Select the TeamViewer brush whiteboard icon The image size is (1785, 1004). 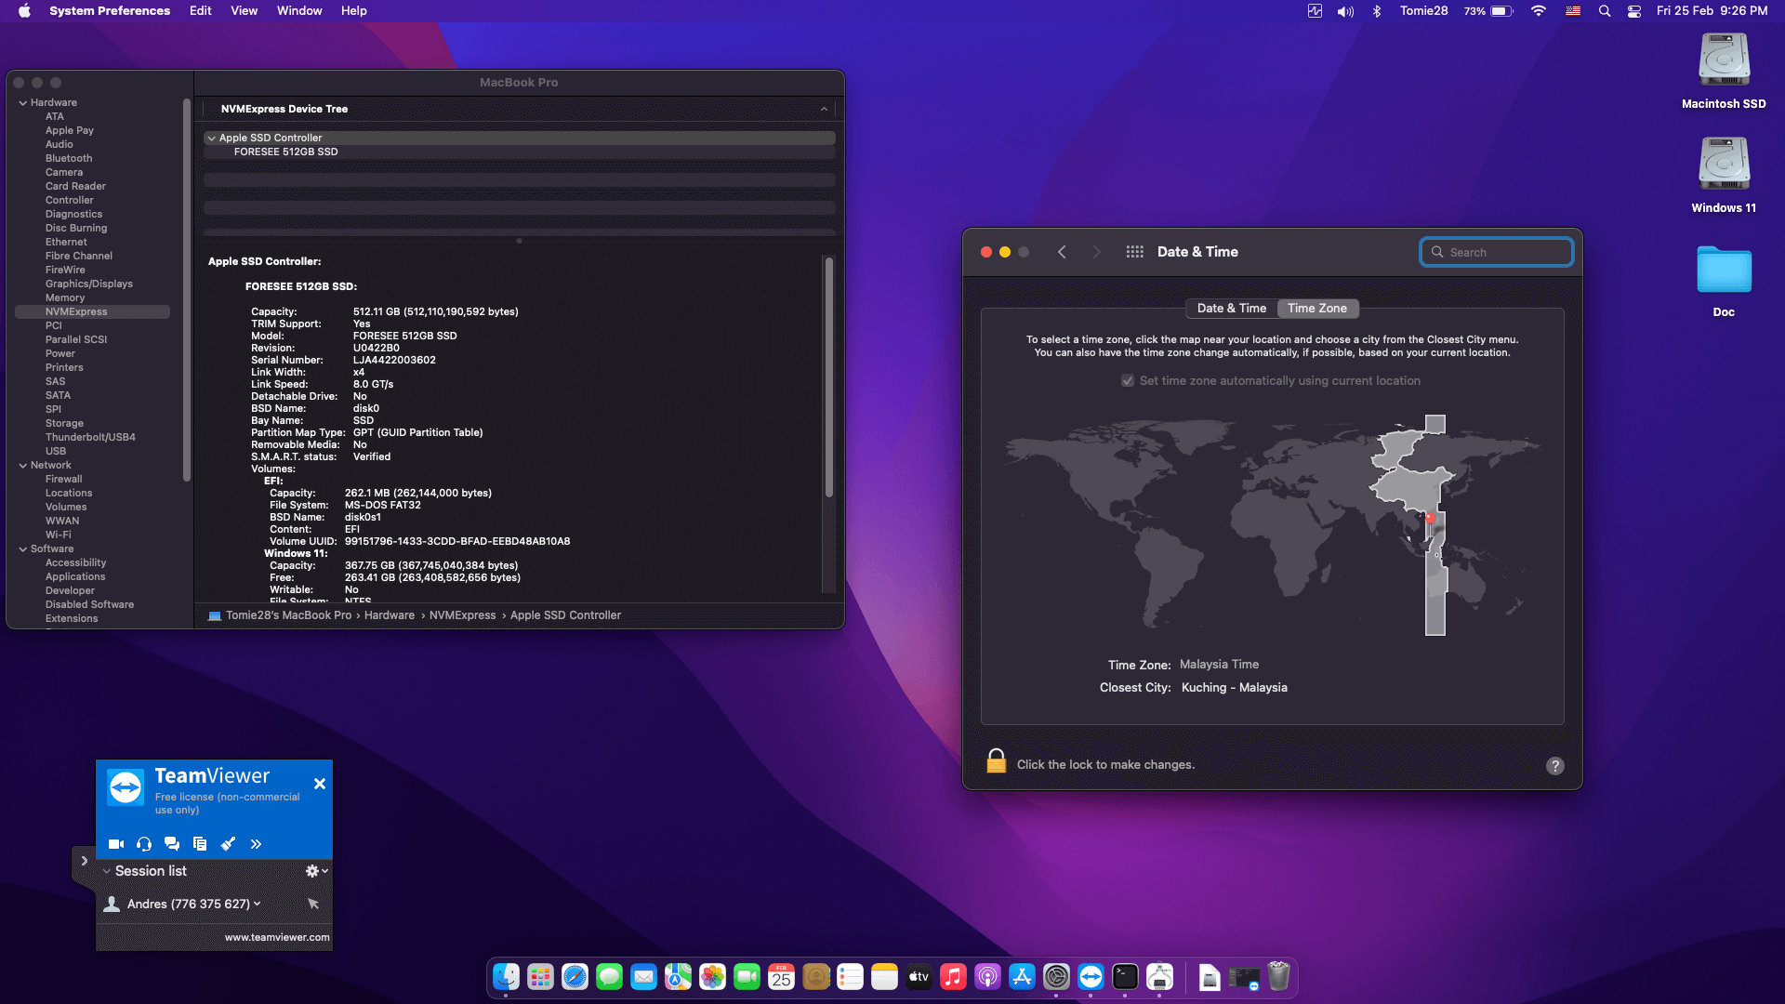[228, 844]
